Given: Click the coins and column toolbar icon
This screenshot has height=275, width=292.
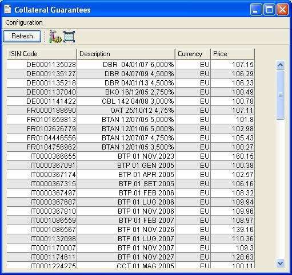Looking at the screenshot, I should [55, 37].
